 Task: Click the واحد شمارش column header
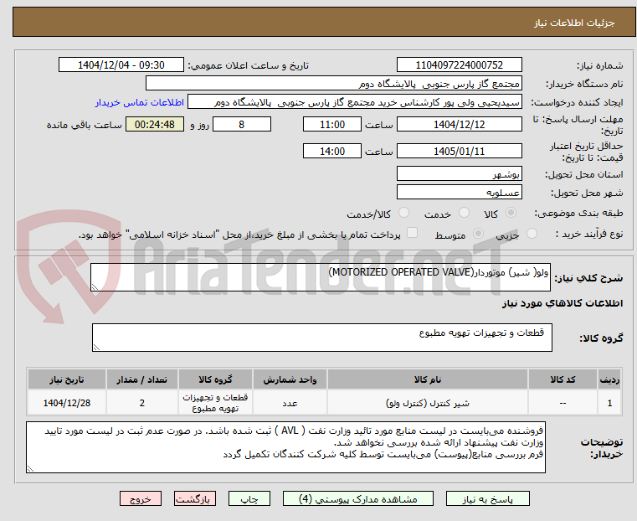(290, 379)
